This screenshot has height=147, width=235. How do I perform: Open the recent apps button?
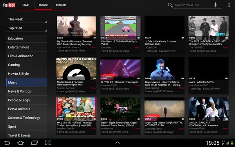click(34, 143)
